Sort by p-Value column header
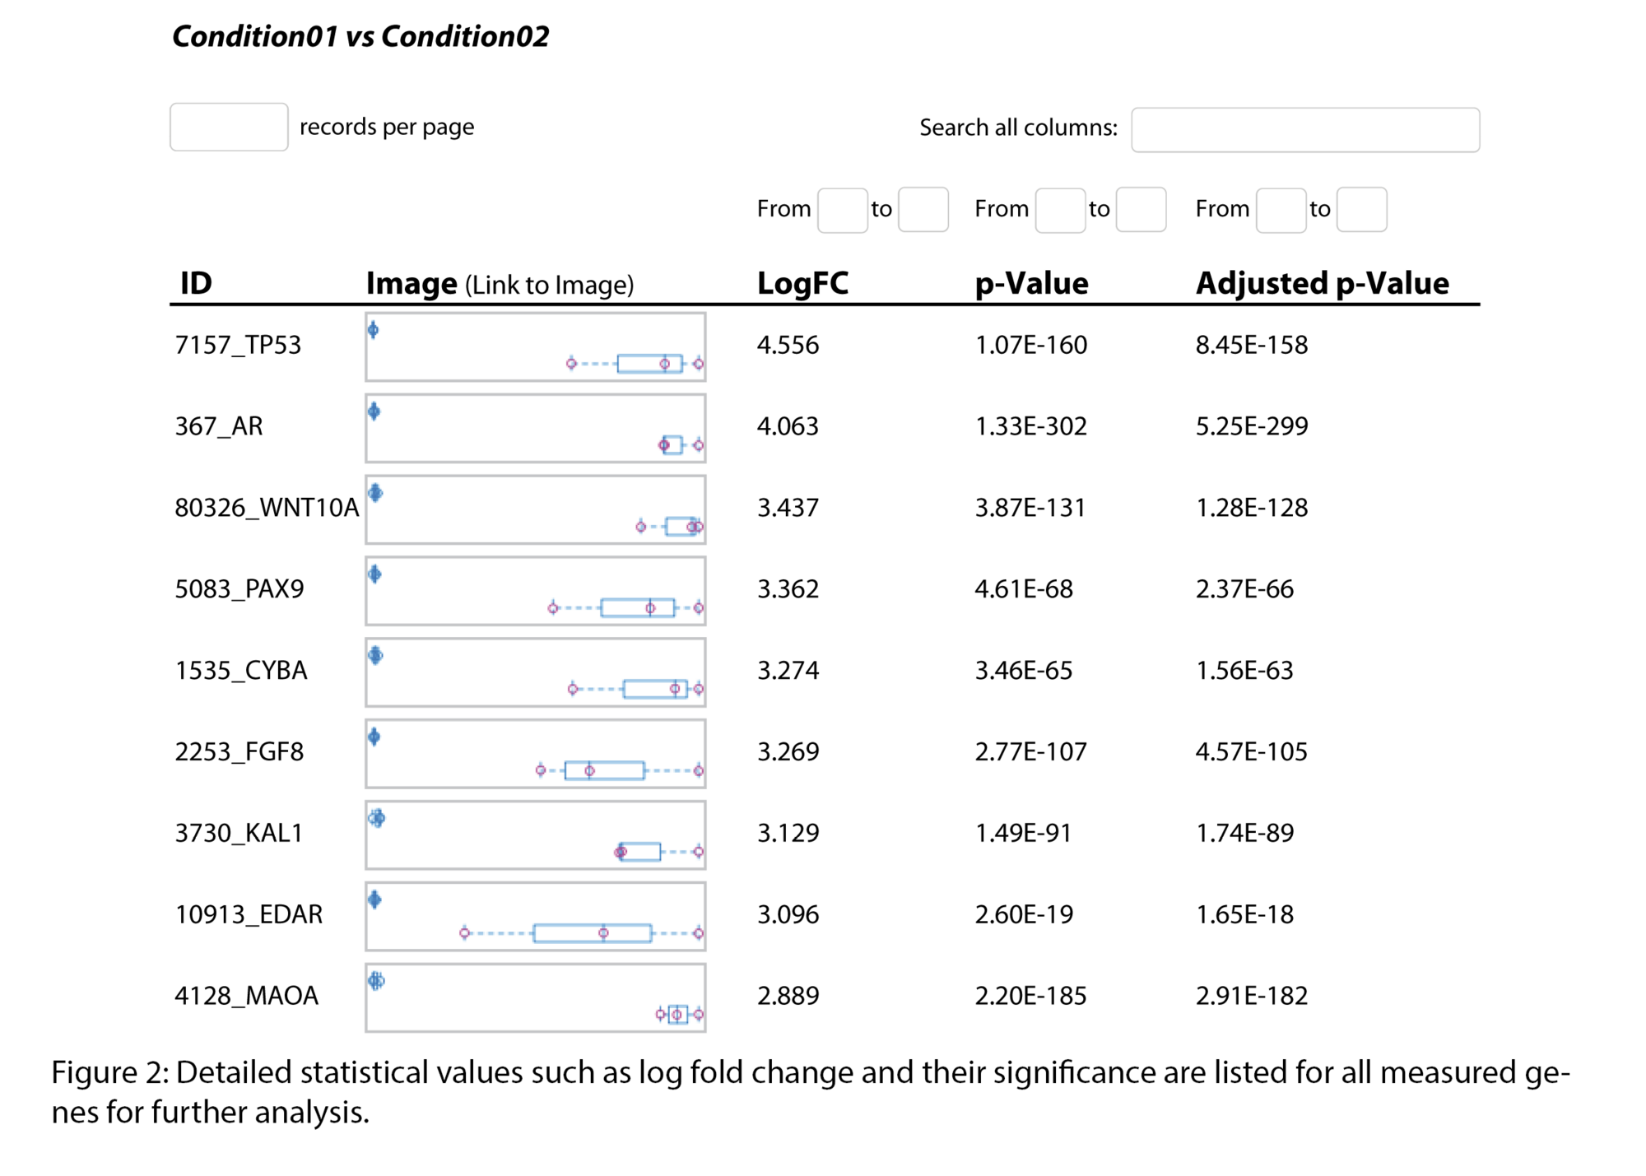This screenshot has width=1646, height=1176. tap(1031, 283)
